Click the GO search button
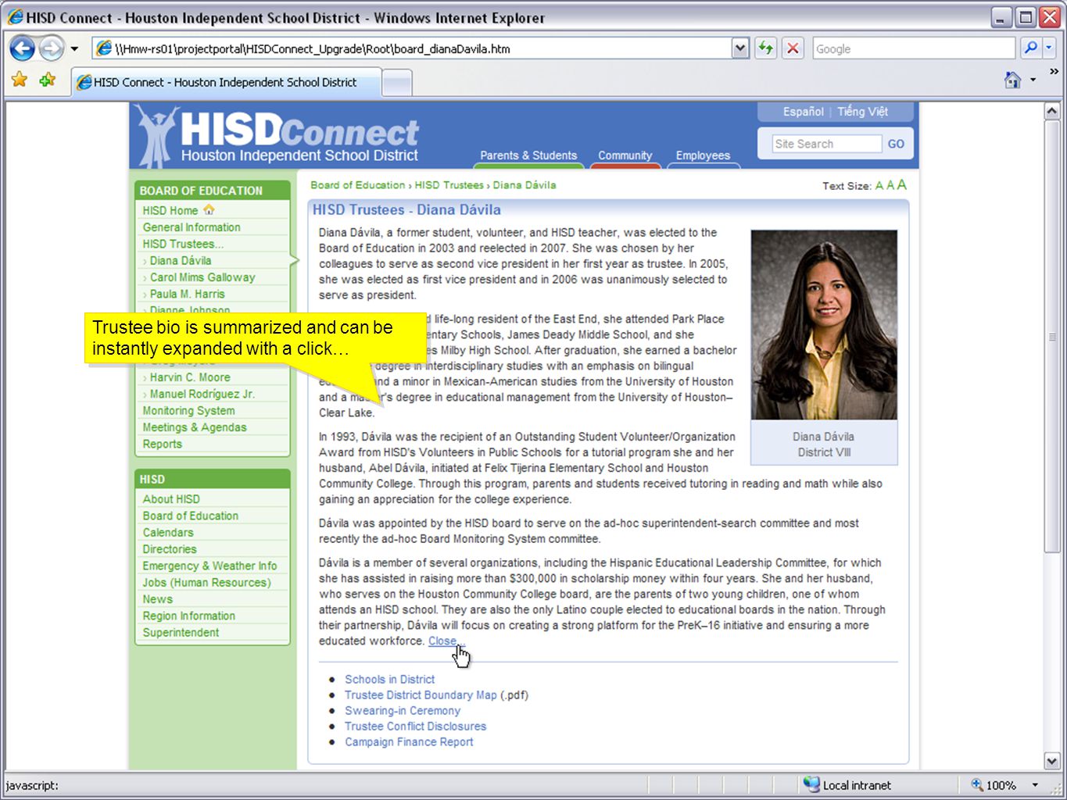 [x=896, y=144]
